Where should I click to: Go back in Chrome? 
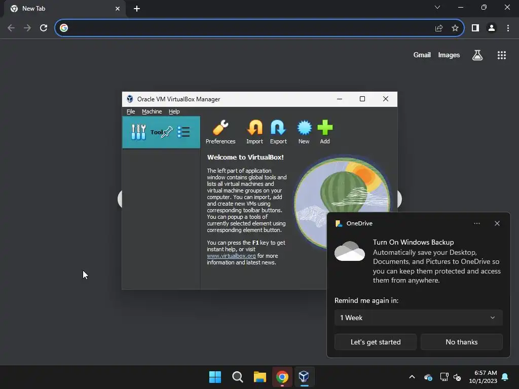(11, 28)
